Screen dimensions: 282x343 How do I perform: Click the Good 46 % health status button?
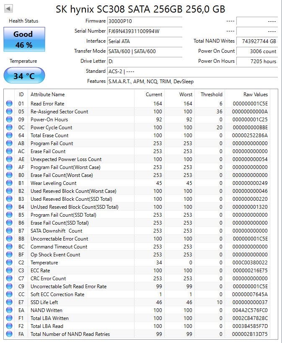tap(24, 39)
